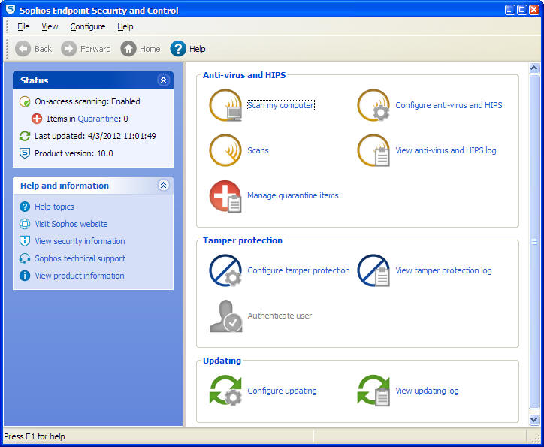This screenshot has width=544, height=447.
Task: Click the Back arrow toolbar icon
Action: coord(23,49)
